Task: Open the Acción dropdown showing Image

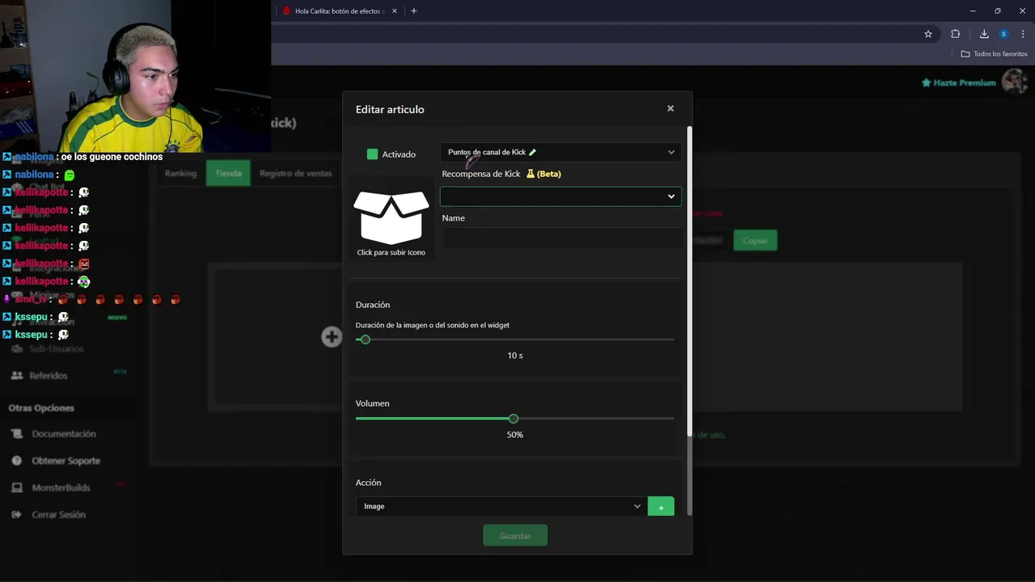Action: (x=501, y=507)
